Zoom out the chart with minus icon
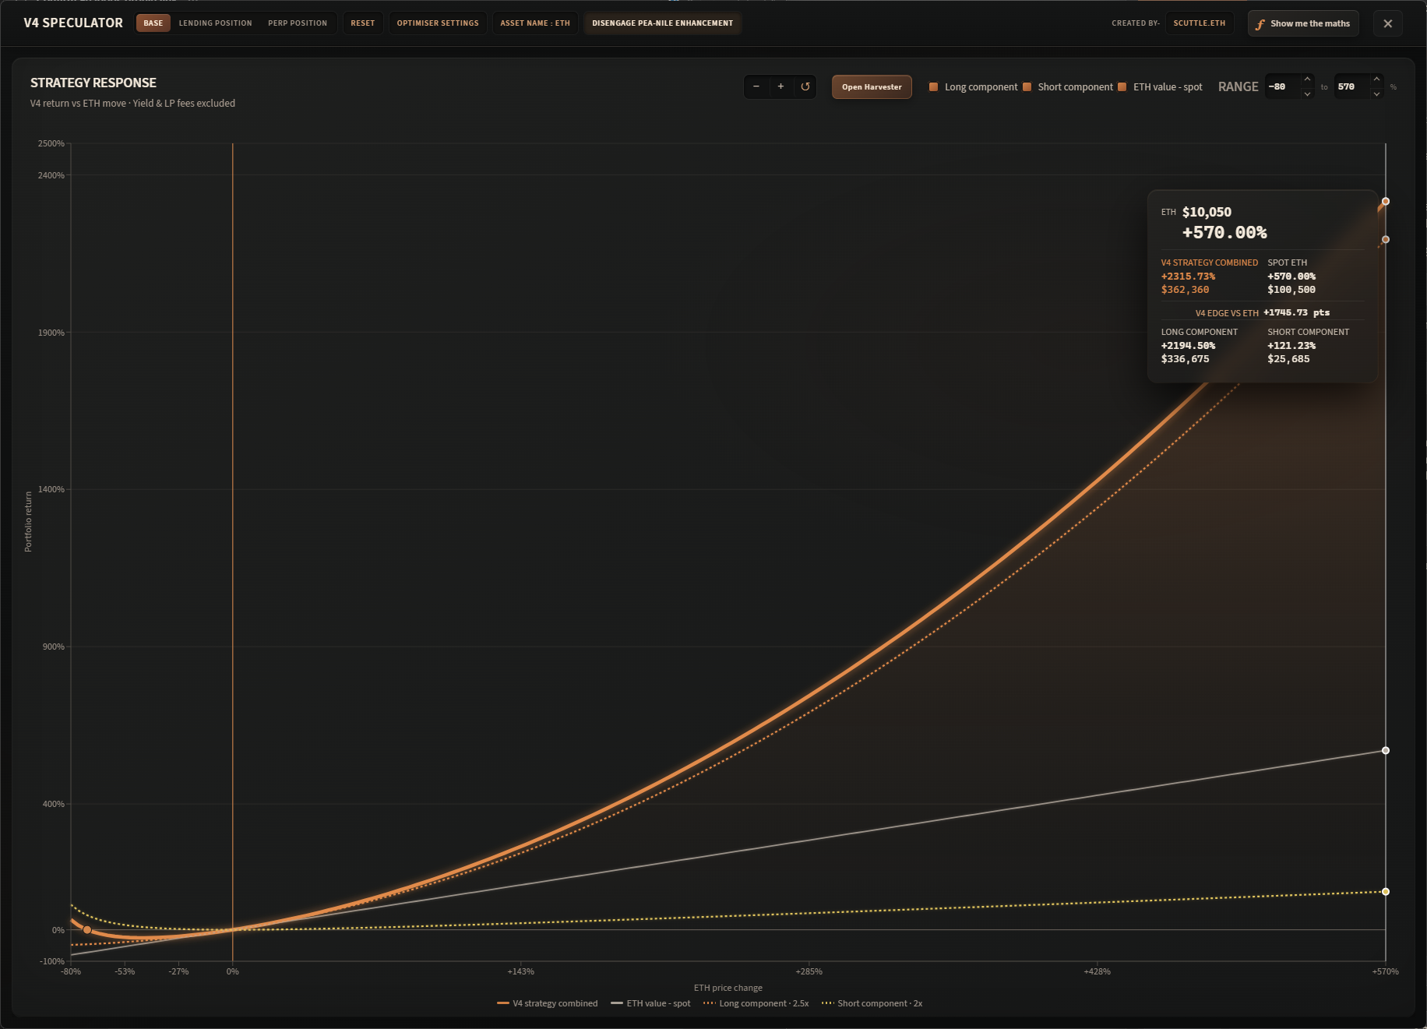The image size is (1427, 1029). pyautogui.click(x=756, y=86)
